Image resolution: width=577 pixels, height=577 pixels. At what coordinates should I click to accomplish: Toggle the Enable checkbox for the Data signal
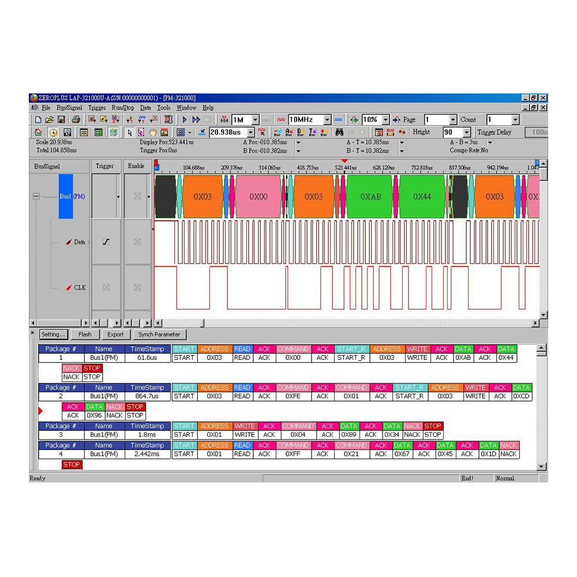(x=137, y=242)
